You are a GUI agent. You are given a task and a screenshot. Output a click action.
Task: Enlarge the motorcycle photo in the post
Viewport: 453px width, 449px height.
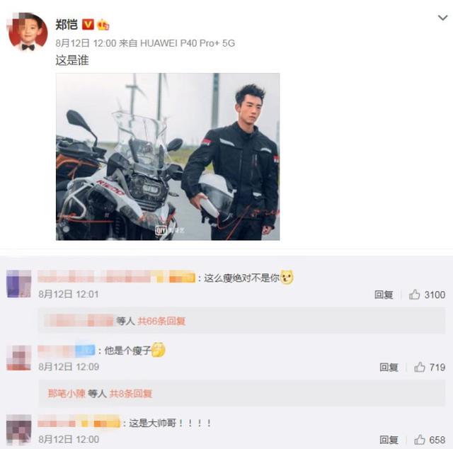pos(168,157)
